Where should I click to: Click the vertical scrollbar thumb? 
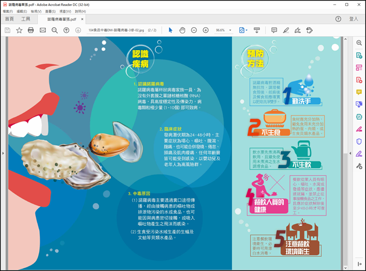[345, 208]
